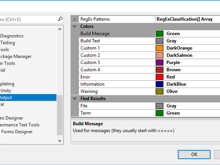The height and width of the screenshot is (165, 220).
Task: Select the highlighted Output tree item
Action: coord(6,97)
